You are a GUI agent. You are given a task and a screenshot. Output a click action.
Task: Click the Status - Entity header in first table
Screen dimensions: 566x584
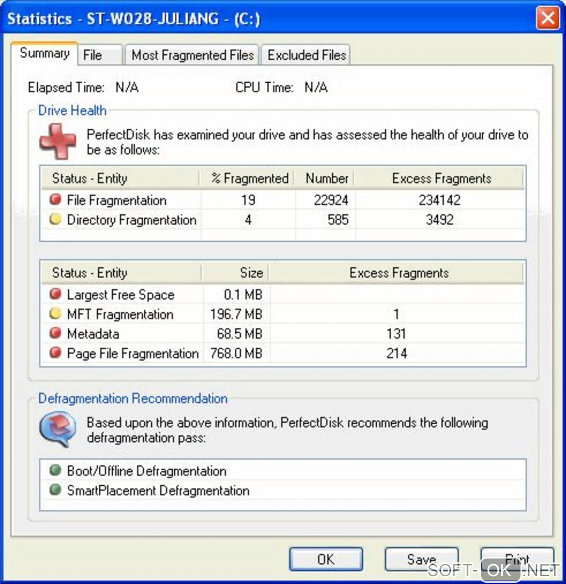120,178
